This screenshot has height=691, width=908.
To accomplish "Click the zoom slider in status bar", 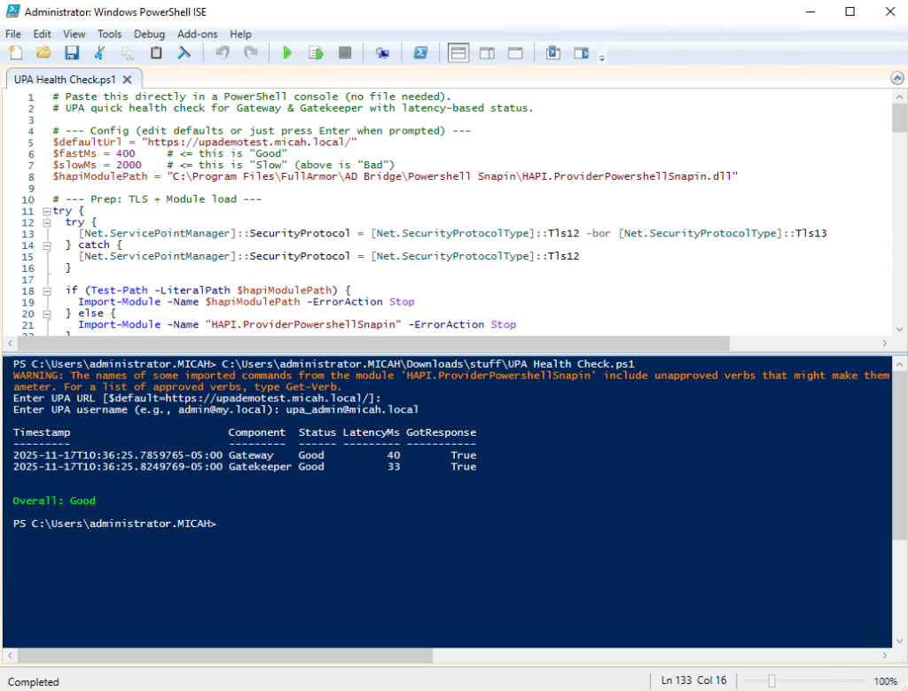I will tap(773, 680).
